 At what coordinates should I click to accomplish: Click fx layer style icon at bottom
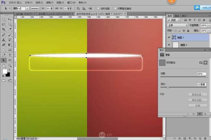pos(180,138)
